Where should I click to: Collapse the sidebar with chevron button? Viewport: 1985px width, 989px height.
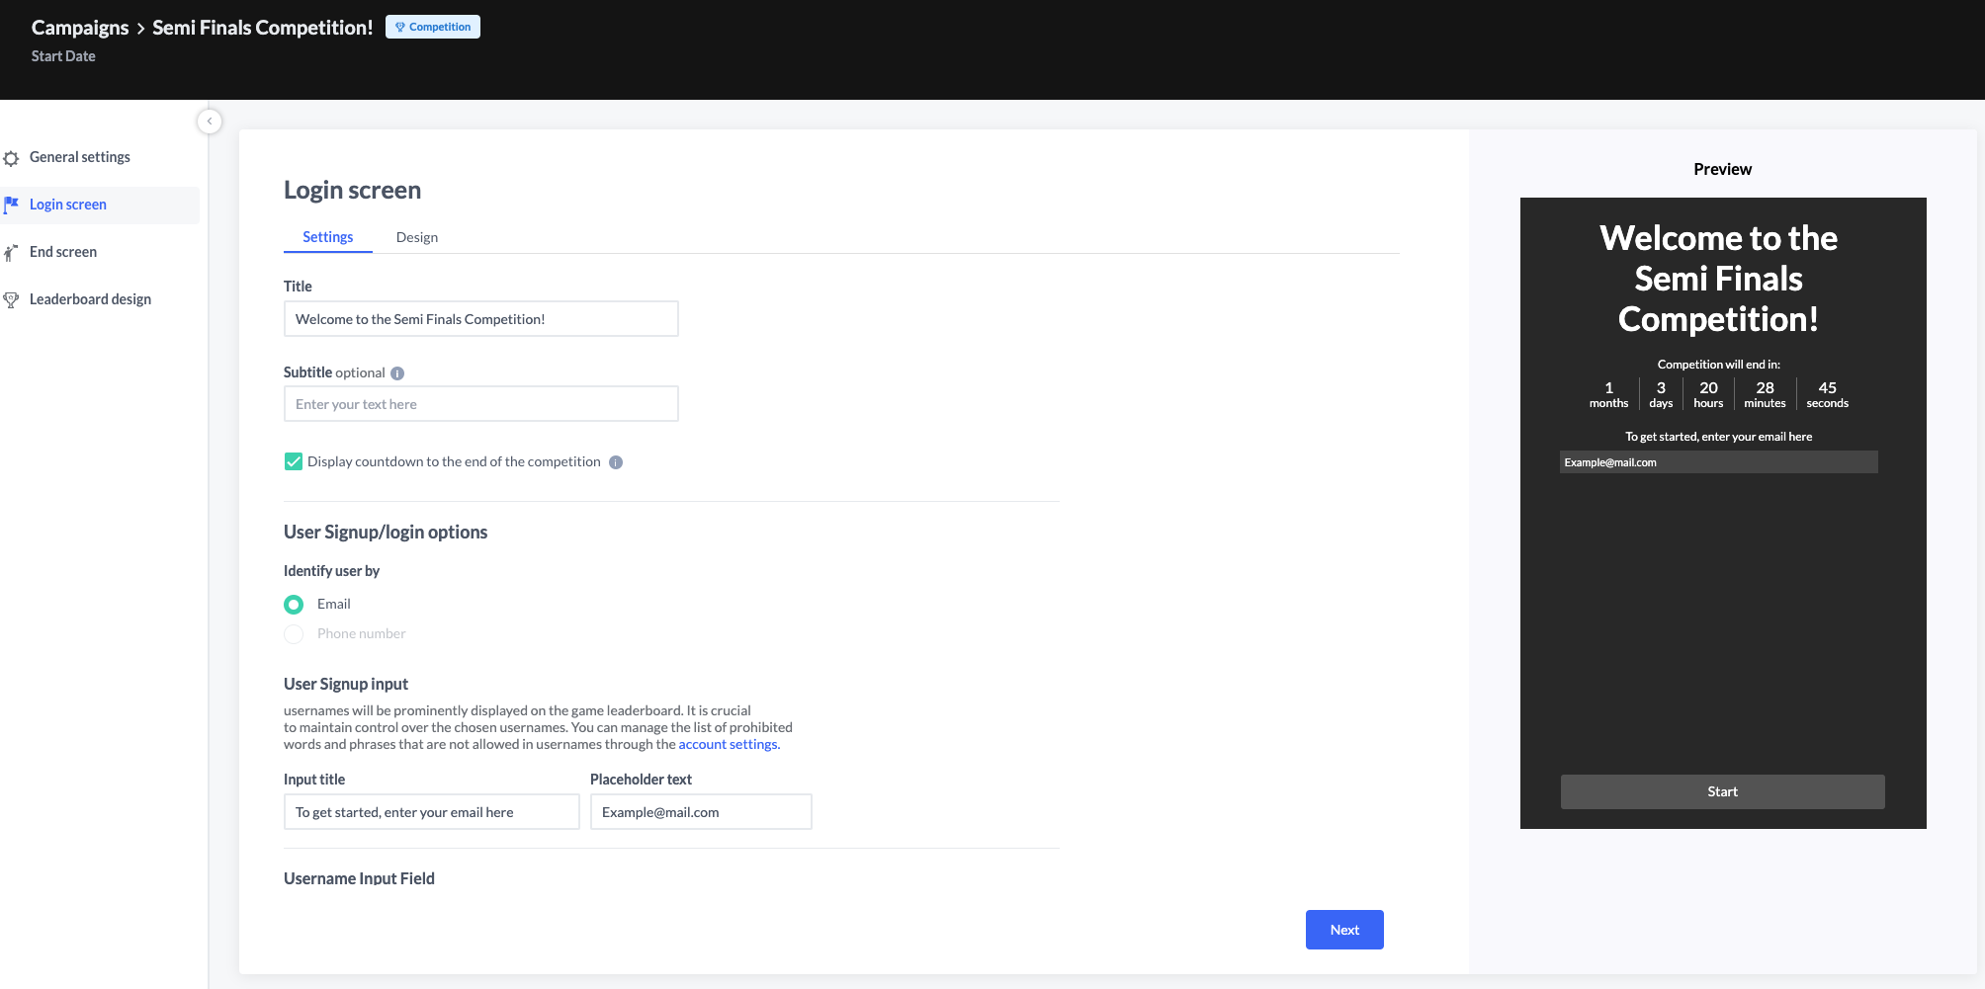[210, 122]
